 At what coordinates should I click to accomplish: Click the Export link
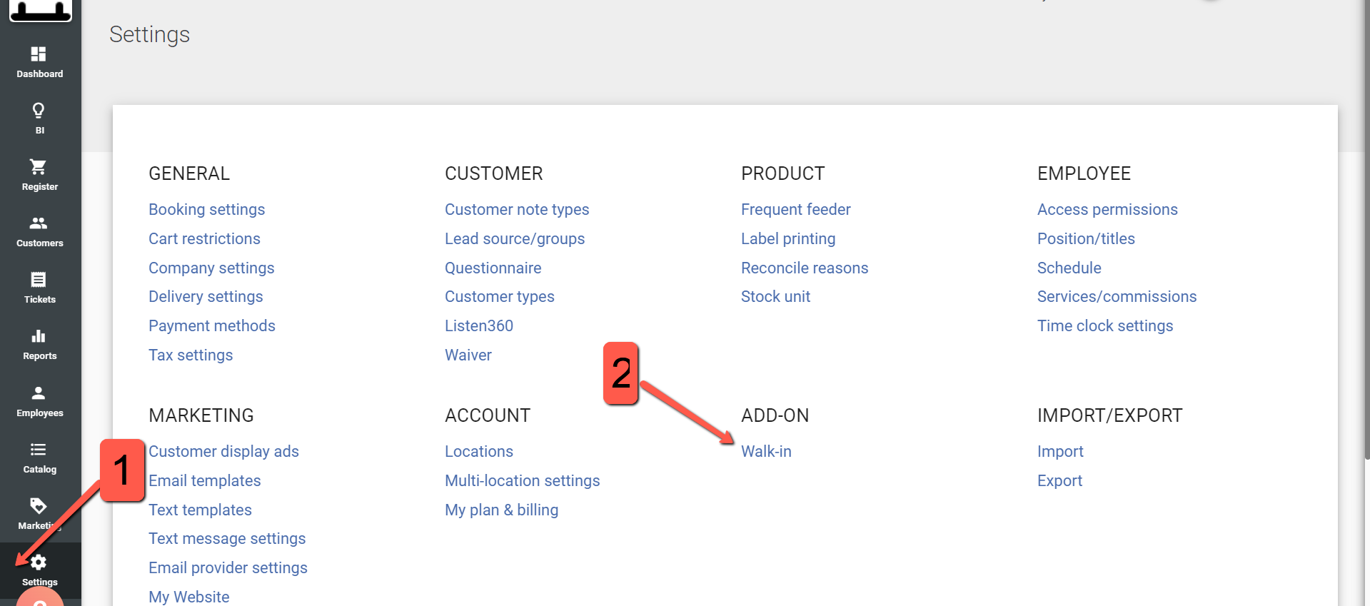click(1059, 480)
